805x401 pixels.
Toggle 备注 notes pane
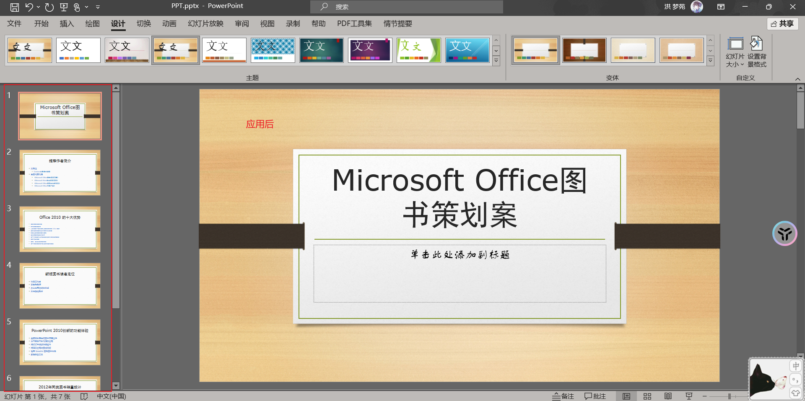click(563, 396)
